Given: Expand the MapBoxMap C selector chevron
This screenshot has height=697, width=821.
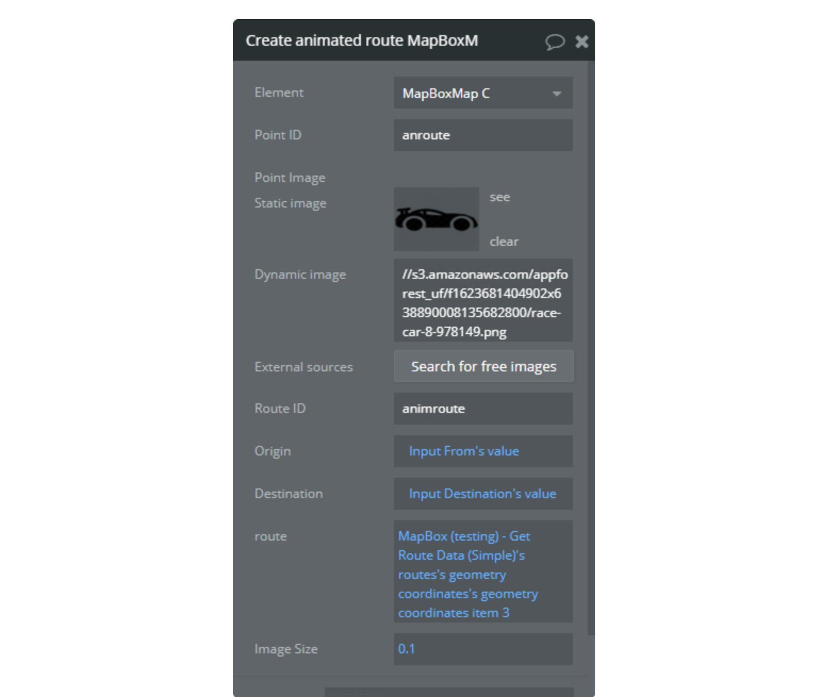Looking at the screenshot, I should coord(557,93).
